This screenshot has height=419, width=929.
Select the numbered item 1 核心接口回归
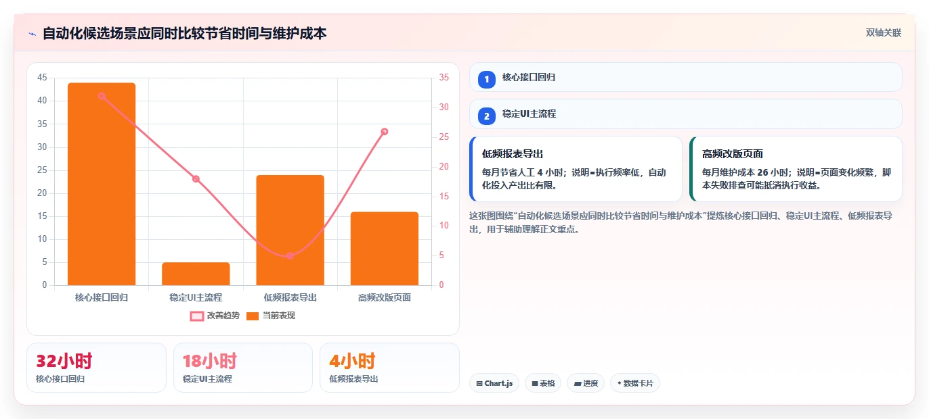686,77
